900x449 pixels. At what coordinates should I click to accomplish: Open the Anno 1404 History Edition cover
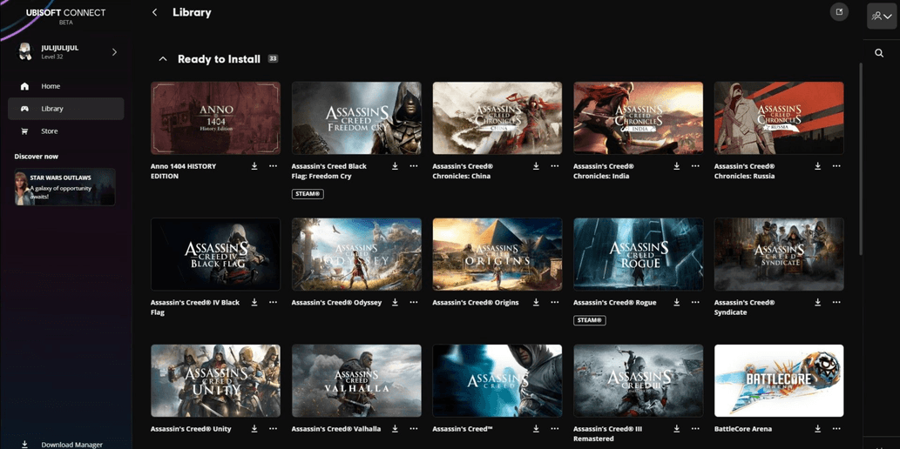pyautogui.click(x=216, y=117)
